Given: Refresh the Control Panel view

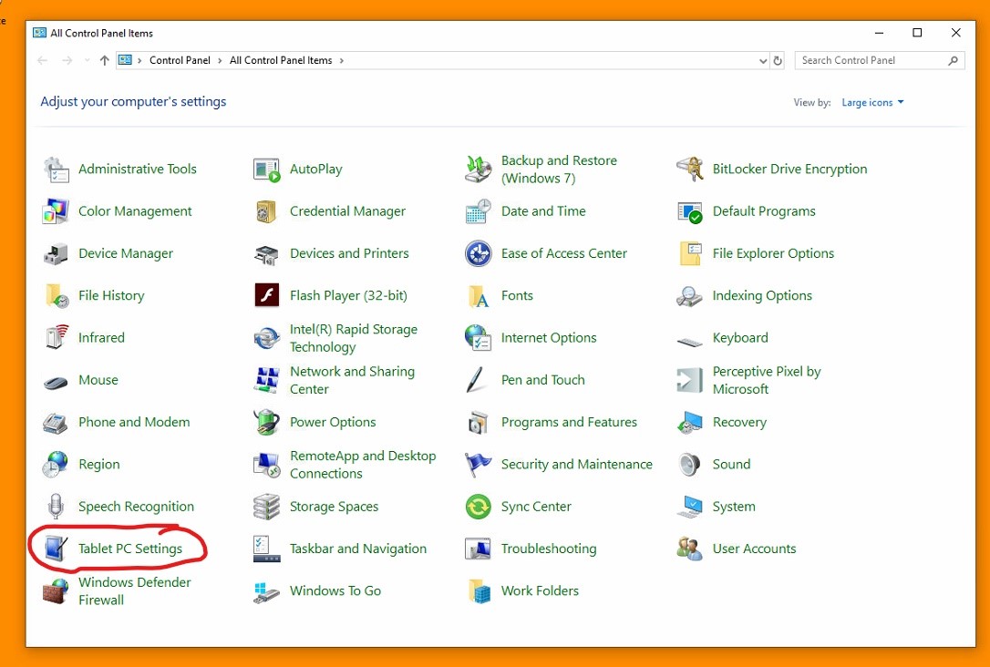Looking at the screenshot, I should click(778, 61).
